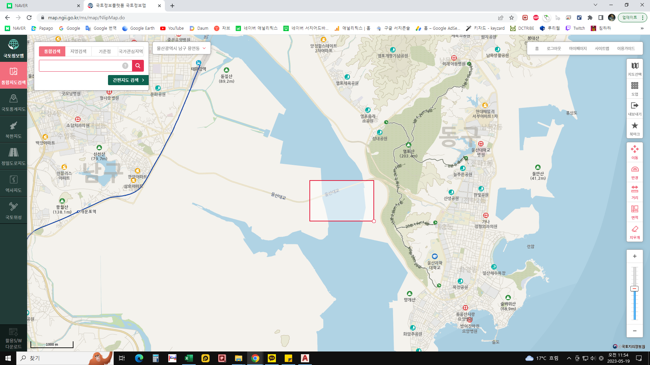Click the integrated search input field
This screenshot has height=365, width=650.
tap(81, 66)
